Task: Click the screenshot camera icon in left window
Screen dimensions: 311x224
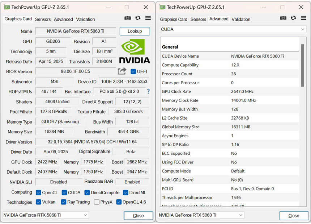Action: point(128,18)
